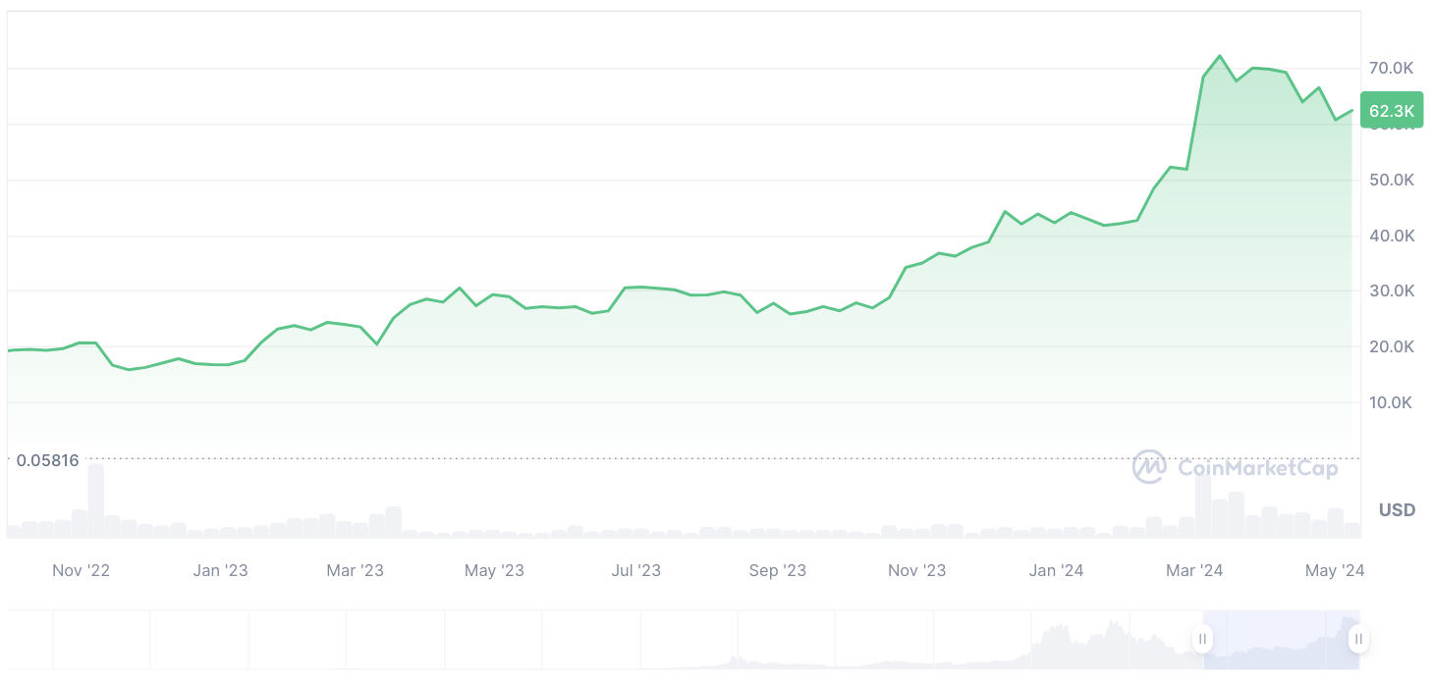
Task: Grab the left range selector handle
Action: click(x=1202, y=639)
